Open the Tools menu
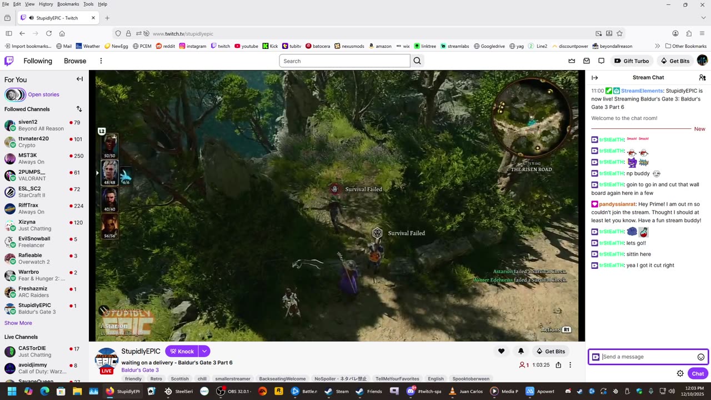This screenshot has height=400, width=711. [x=88, y=4]
